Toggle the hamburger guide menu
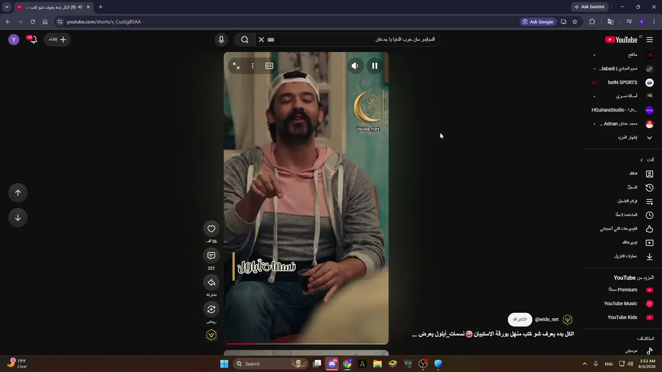The width and height of the screenshot is (662, 372). (650, 40)
